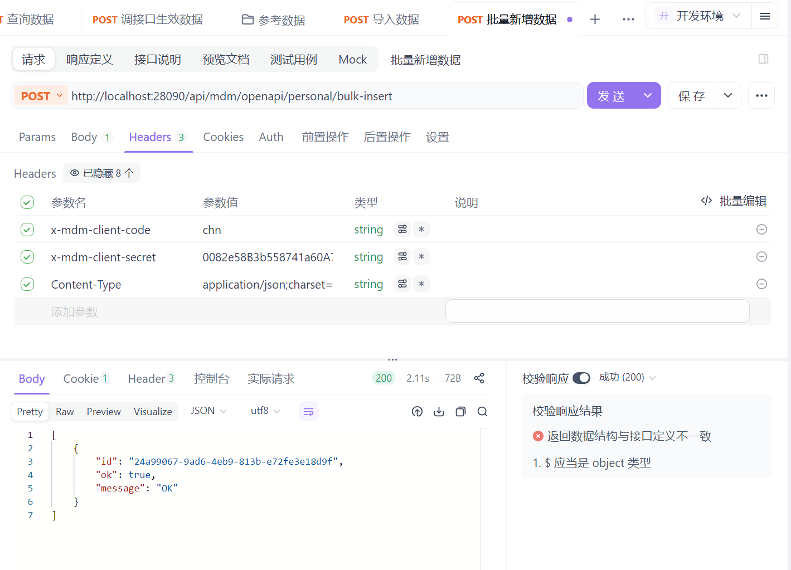Switch to the Body request tab
Image resolution: width=791 pixels, height=570 pixels.
coord(84,137)
